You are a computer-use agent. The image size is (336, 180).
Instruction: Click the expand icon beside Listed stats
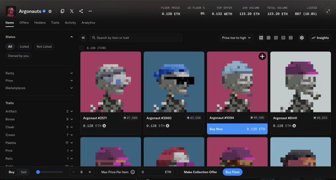click(328, 11)
